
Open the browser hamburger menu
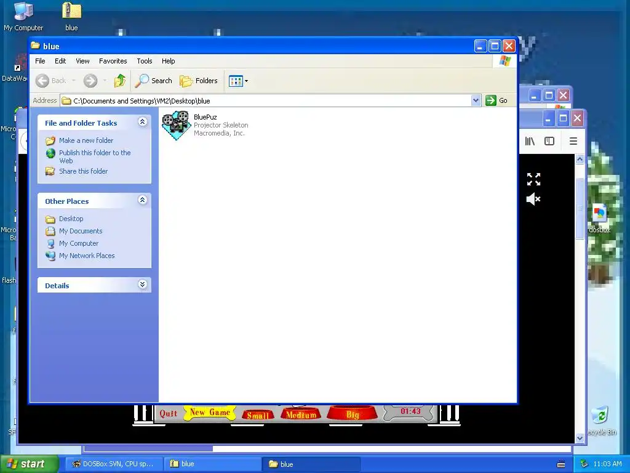coord(573,141)
